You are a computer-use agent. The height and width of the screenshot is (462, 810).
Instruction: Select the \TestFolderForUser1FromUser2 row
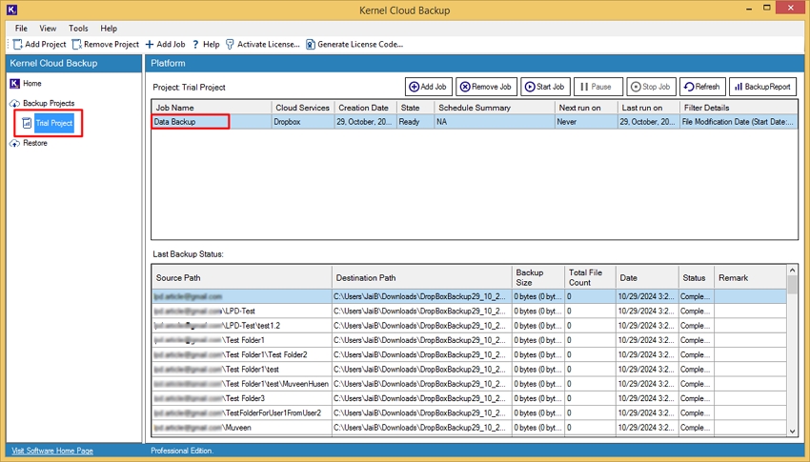pyautogui.click(x=469, y=413)
